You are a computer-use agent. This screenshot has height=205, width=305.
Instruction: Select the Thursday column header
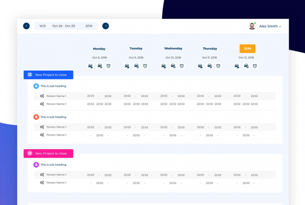[210, 49]
